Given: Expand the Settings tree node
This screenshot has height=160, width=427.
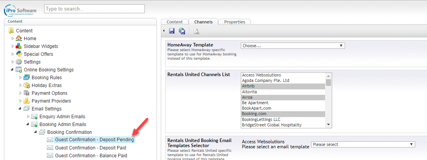Looking at the screenshot, I should pos(12,62).
